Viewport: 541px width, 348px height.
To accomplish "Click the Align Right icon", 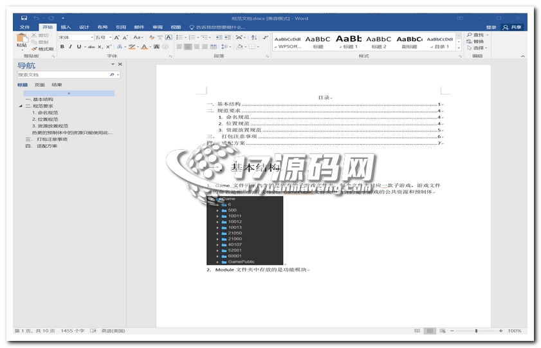I will coord(196,46).
